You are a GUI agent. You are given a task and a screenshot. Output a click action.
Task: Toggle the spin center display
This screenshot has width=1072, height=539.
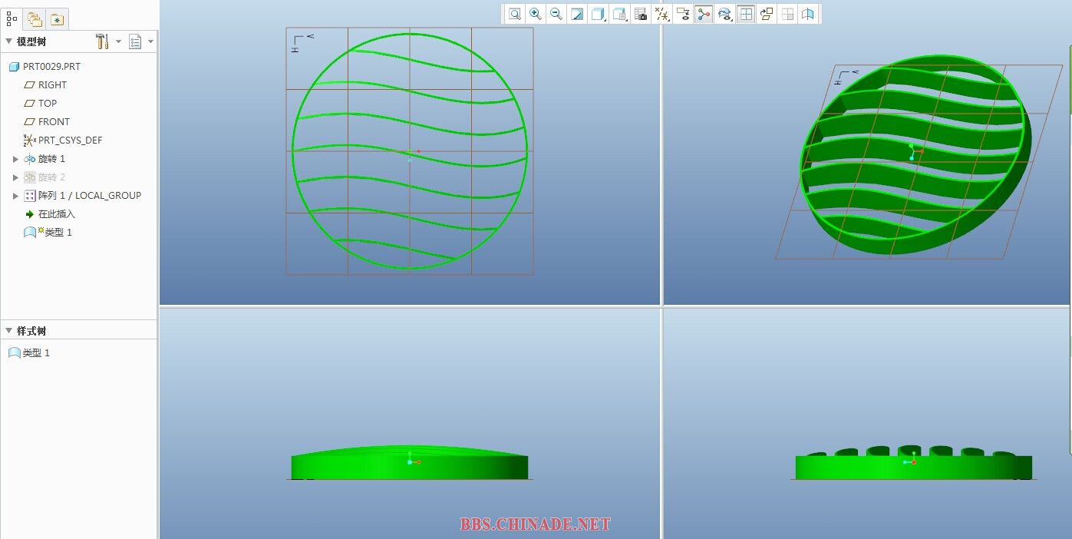click(704, 14)
